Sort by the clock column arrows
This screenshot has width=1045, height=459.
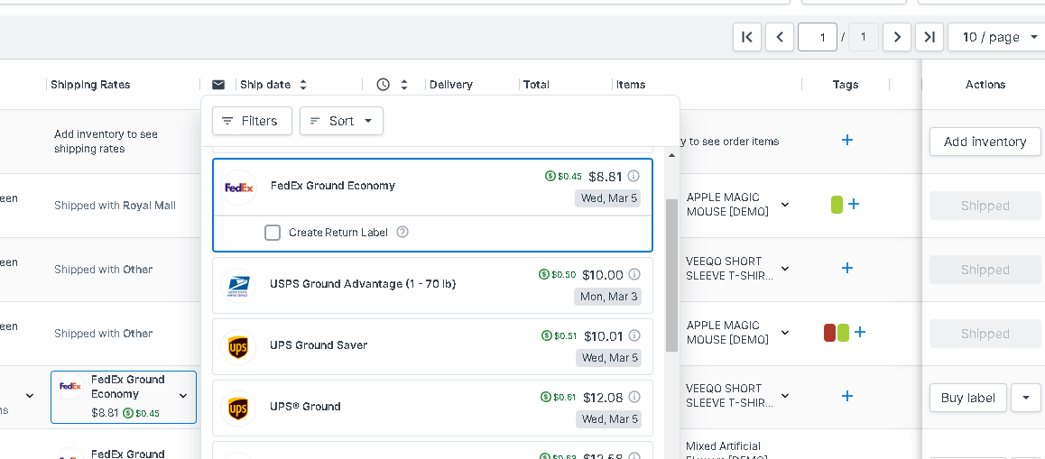point(404,85)
